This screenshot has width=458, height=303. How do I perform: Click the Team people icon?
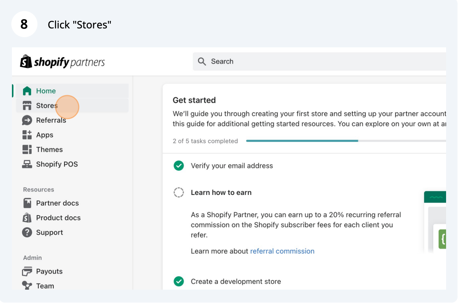tap(27, 286)
